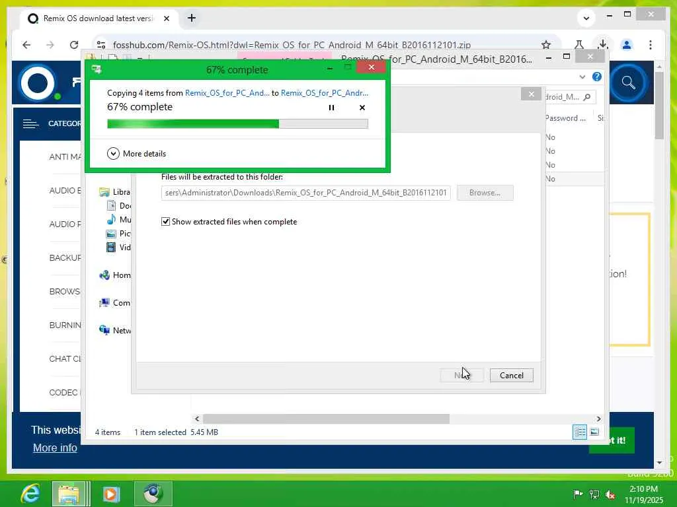Click Explorer horizontal scrollbar right arrow
This screenshot has height=507, width=677.
click(598, 419)
